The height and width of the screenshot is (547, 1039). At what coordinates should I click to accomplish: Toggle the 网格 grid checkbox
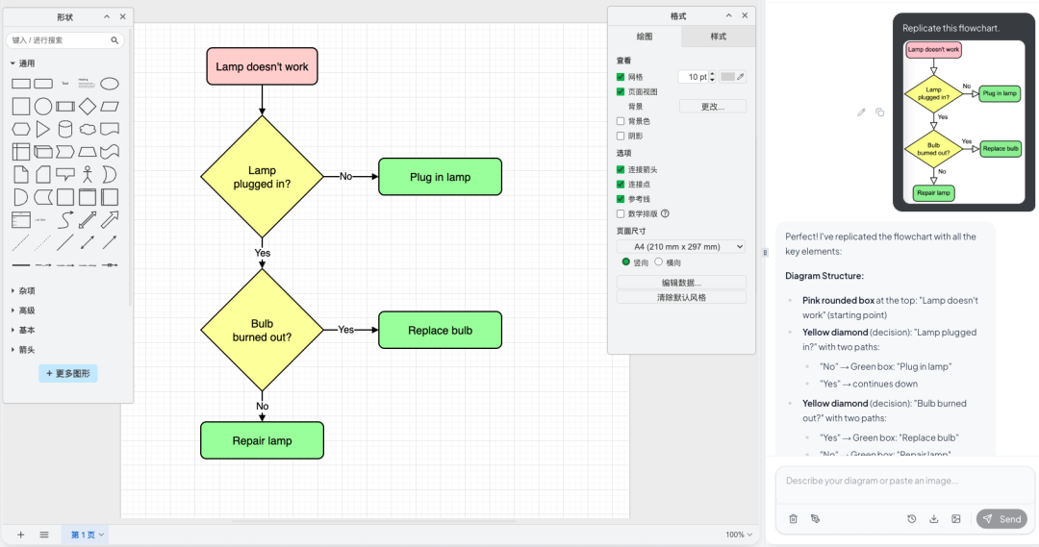click(x=621, y=77)
